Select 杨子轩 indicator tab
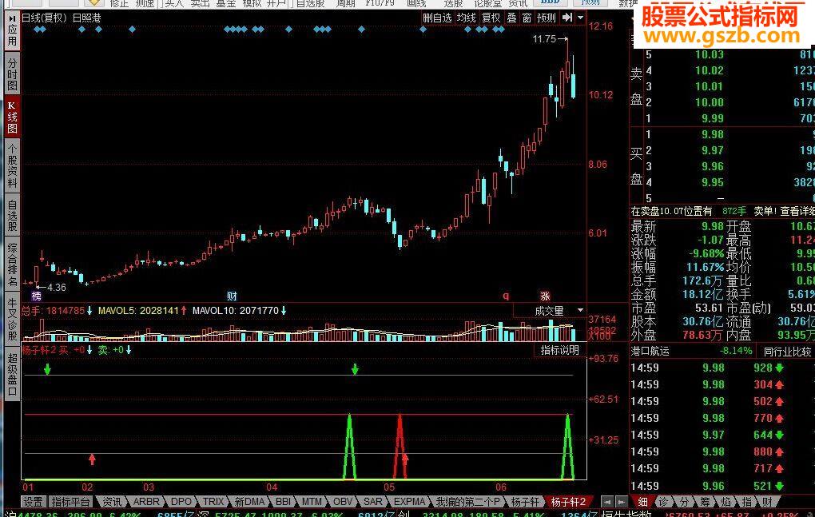Image resolution: width=815 pixels, height=517 pixels. [x=525, y=502]
